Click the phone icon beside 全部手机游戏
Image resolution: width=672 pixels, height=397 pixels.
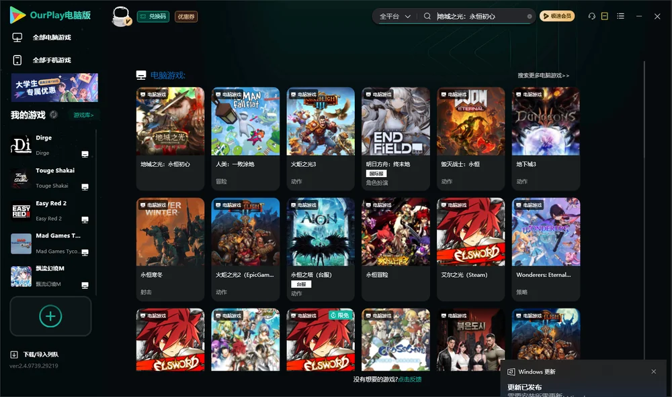coord(17,60)
